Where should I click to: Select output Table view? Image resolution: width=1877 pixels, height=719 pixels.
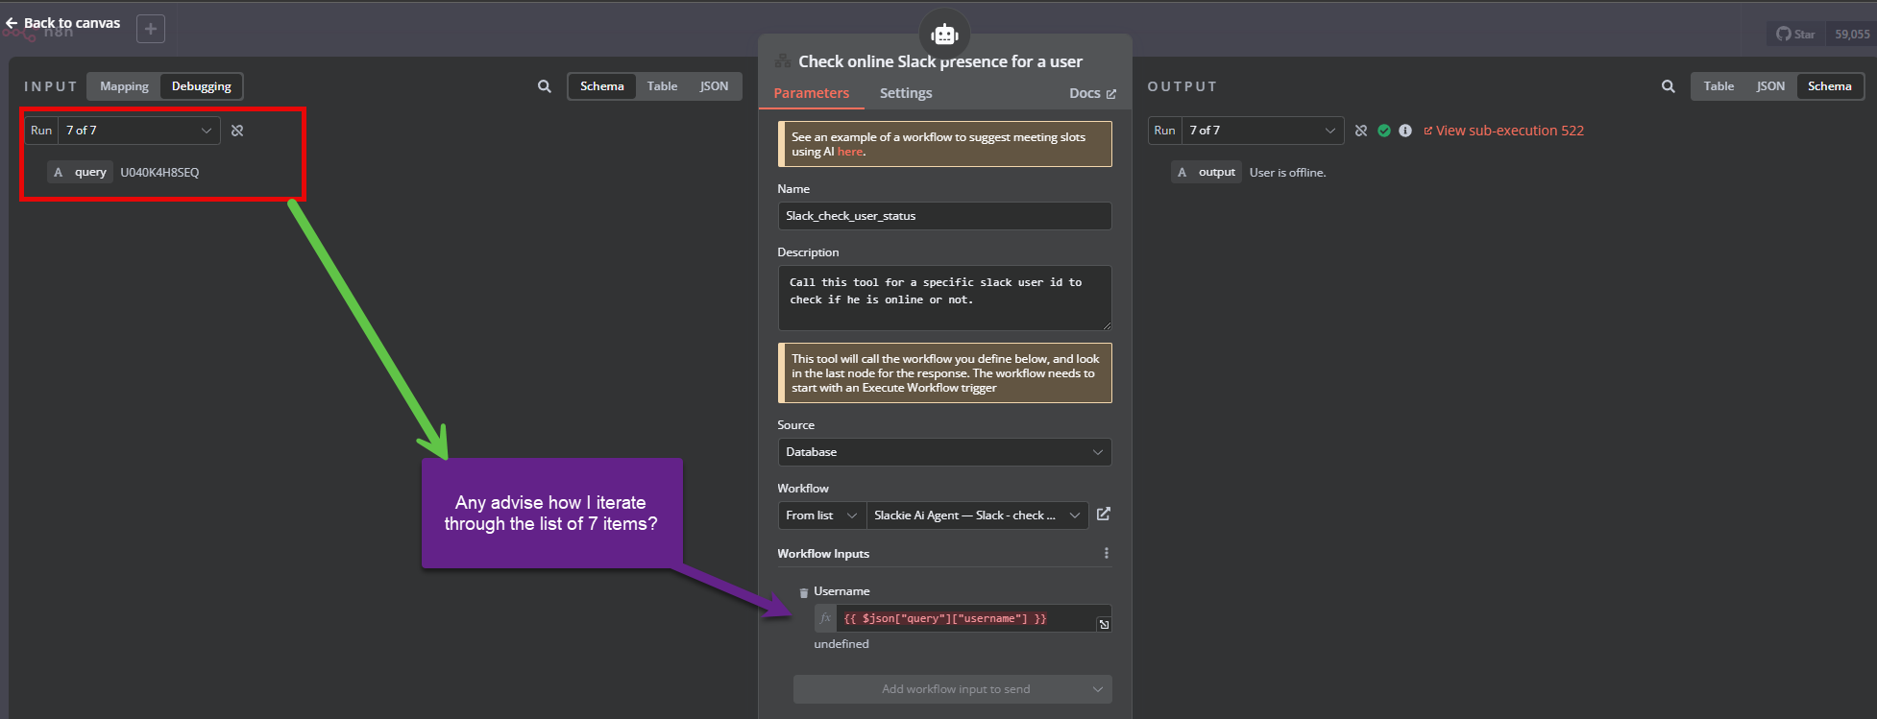coord(1719,86)
